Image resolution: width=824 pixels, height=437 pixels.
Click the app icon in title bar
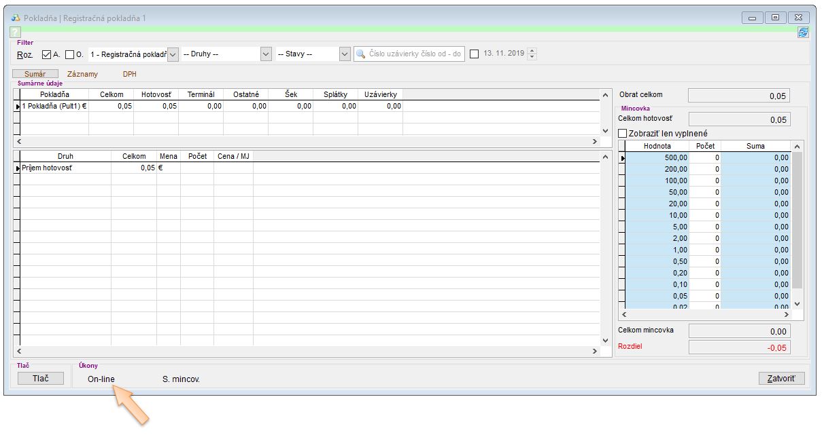pyautogui.click(x=16, y=18)
